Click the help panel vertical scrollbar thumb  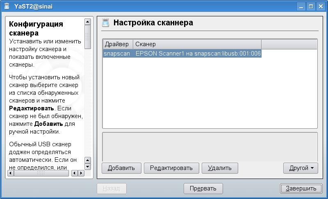[x=88, y=37]
